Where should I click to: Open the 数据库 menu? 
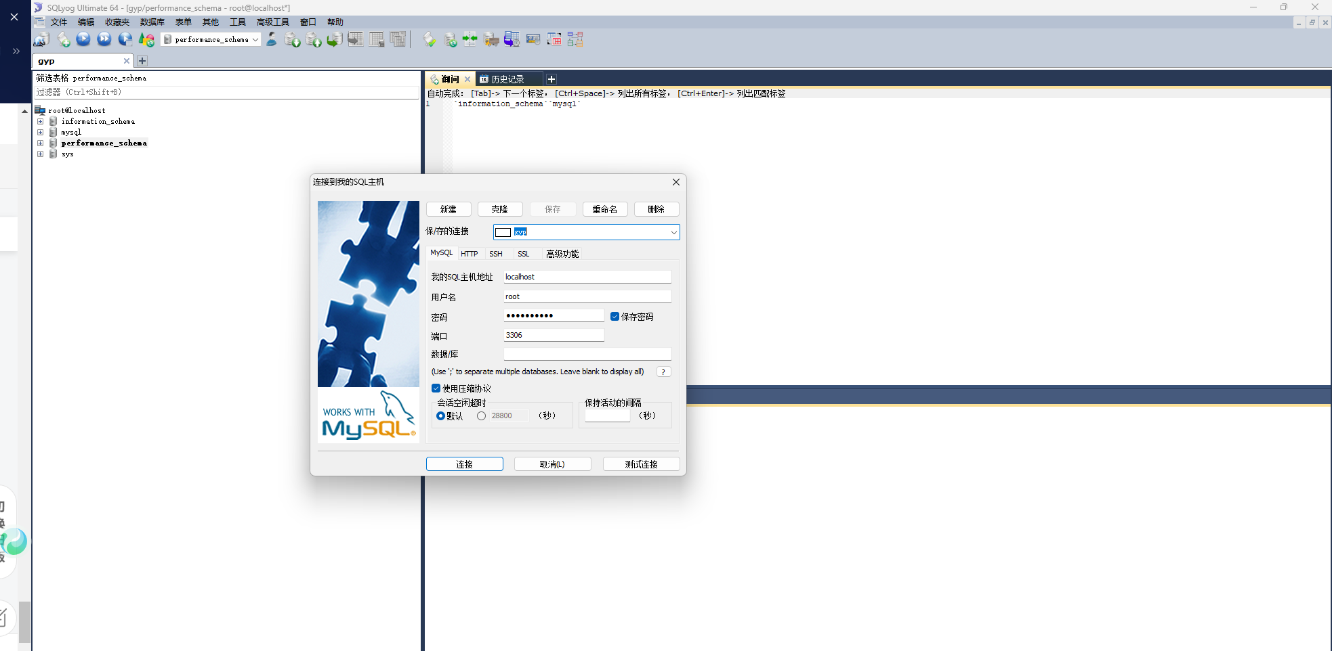click(152, 22)
